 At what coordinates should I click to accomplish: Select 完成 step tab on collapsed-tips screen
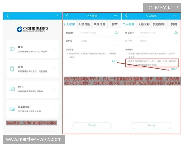[x=115, y=24]
